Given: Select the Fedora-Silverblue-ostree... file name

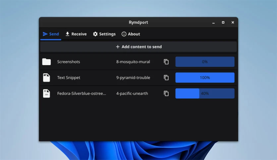Looking at the screenshot, I should [82, 94].
